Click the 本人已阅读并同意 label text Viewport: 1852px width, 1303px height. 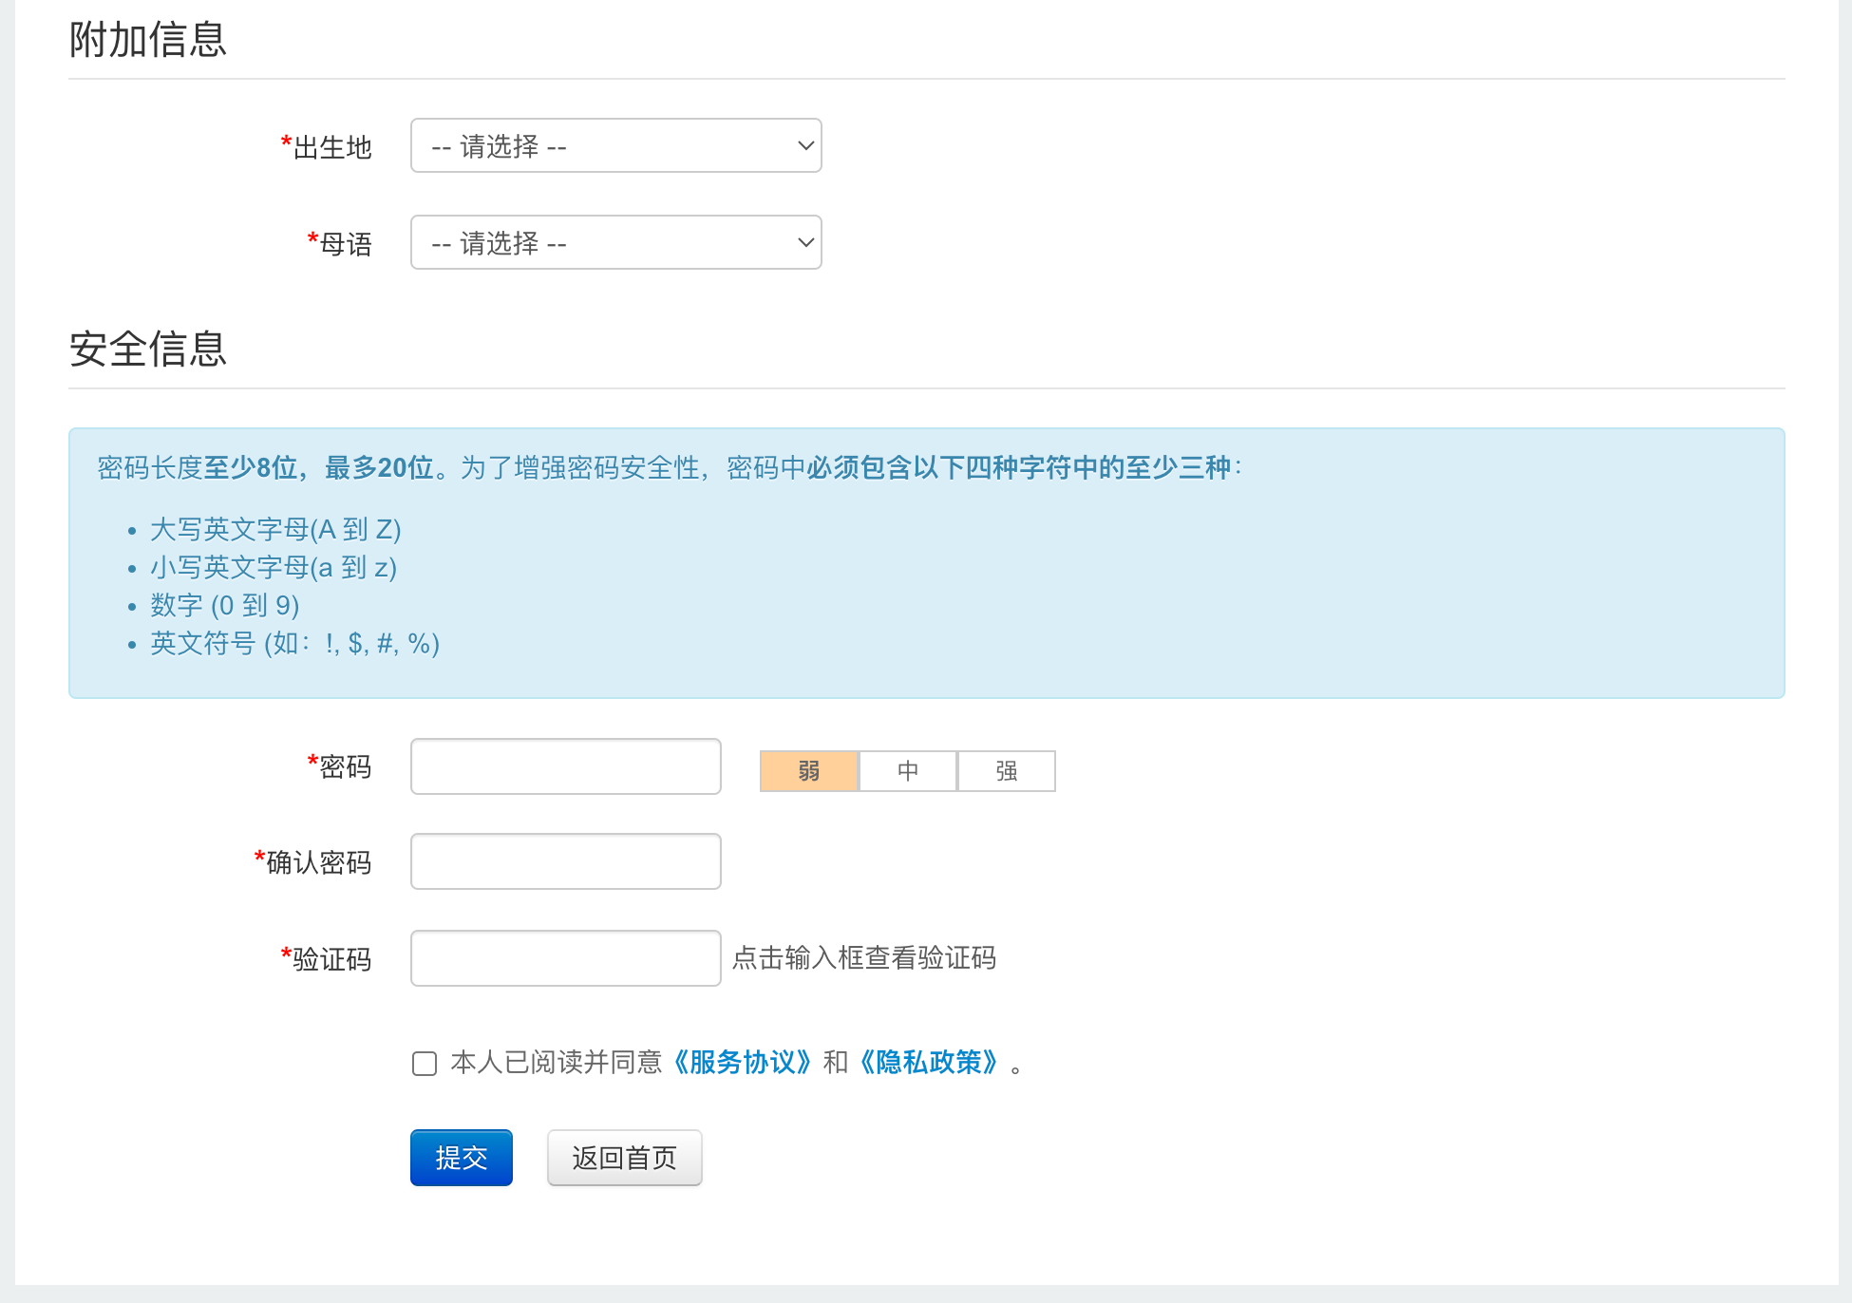click(556, 1062)
